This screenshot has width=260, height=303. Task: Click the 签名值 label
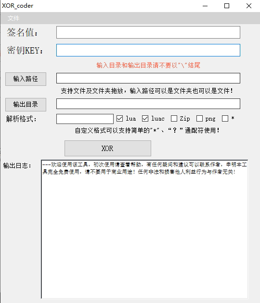tap(22, 32)
